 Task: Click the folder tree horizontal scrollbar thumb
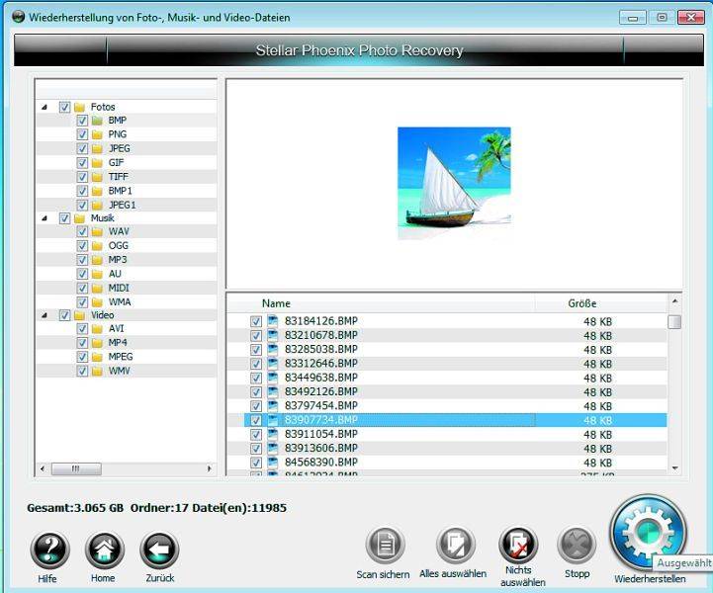coord(76,468)
